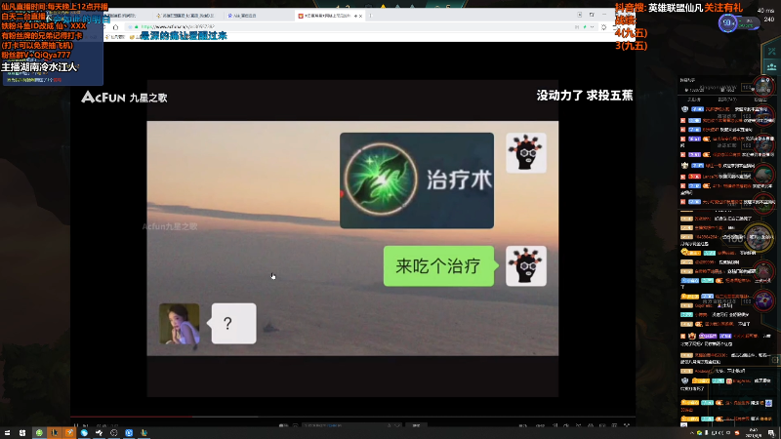Click the girl avatar in the chat
Screen dimensions: 781x439
pos(180,324)
